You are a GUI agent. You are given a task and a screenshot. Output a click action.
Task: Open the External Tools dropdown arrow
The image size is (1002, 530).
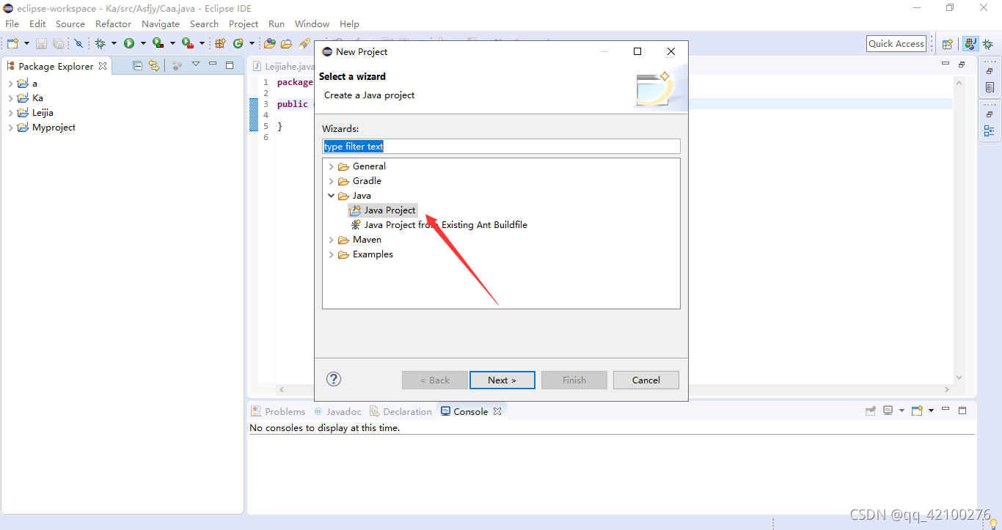202,44
